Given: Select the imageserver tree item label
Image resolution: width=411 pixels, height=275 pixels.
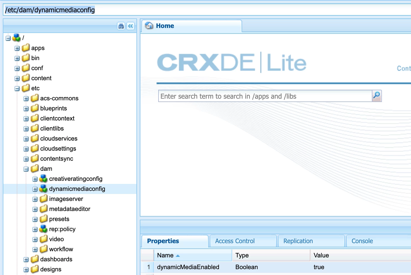Looking at the screenshot, I should click(66, 199).
